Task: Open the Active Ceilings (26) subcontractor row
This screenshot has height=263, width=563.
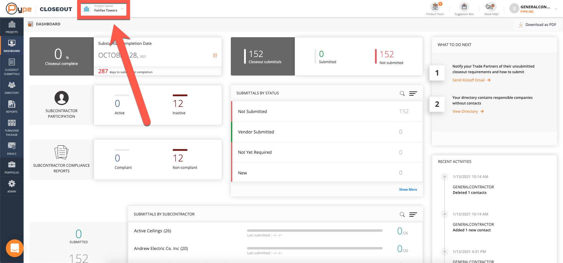Action: click(275, 232)
